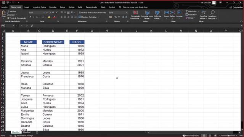Select the NOME header cell
Screen dimensions: 244x137
tap(29, 42)
